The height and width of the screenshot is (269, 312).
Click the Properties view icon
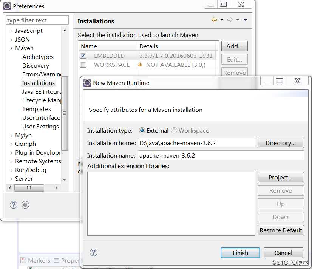[x=57, y=260]
